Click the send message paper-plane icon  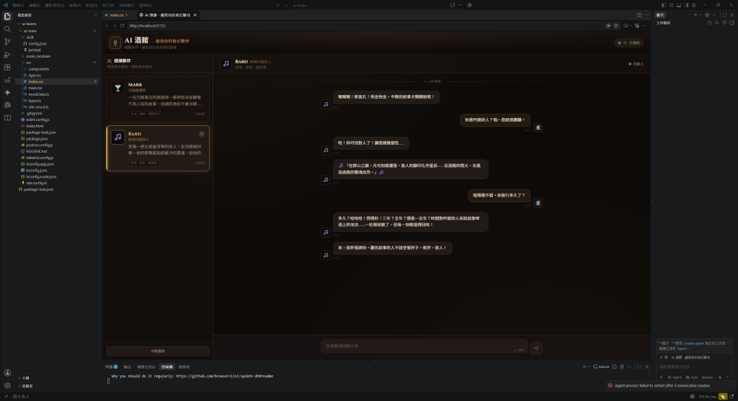(536, 348)
